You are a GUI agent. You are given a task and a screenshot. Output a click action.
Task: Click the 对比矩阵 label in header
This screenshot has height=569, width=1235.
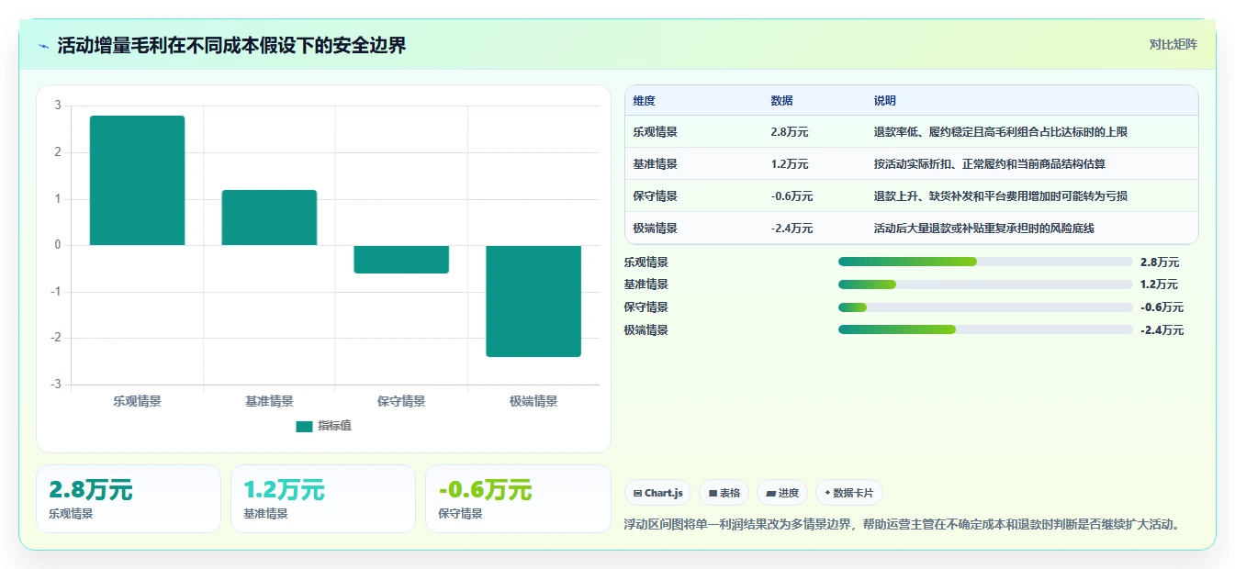1173,44
